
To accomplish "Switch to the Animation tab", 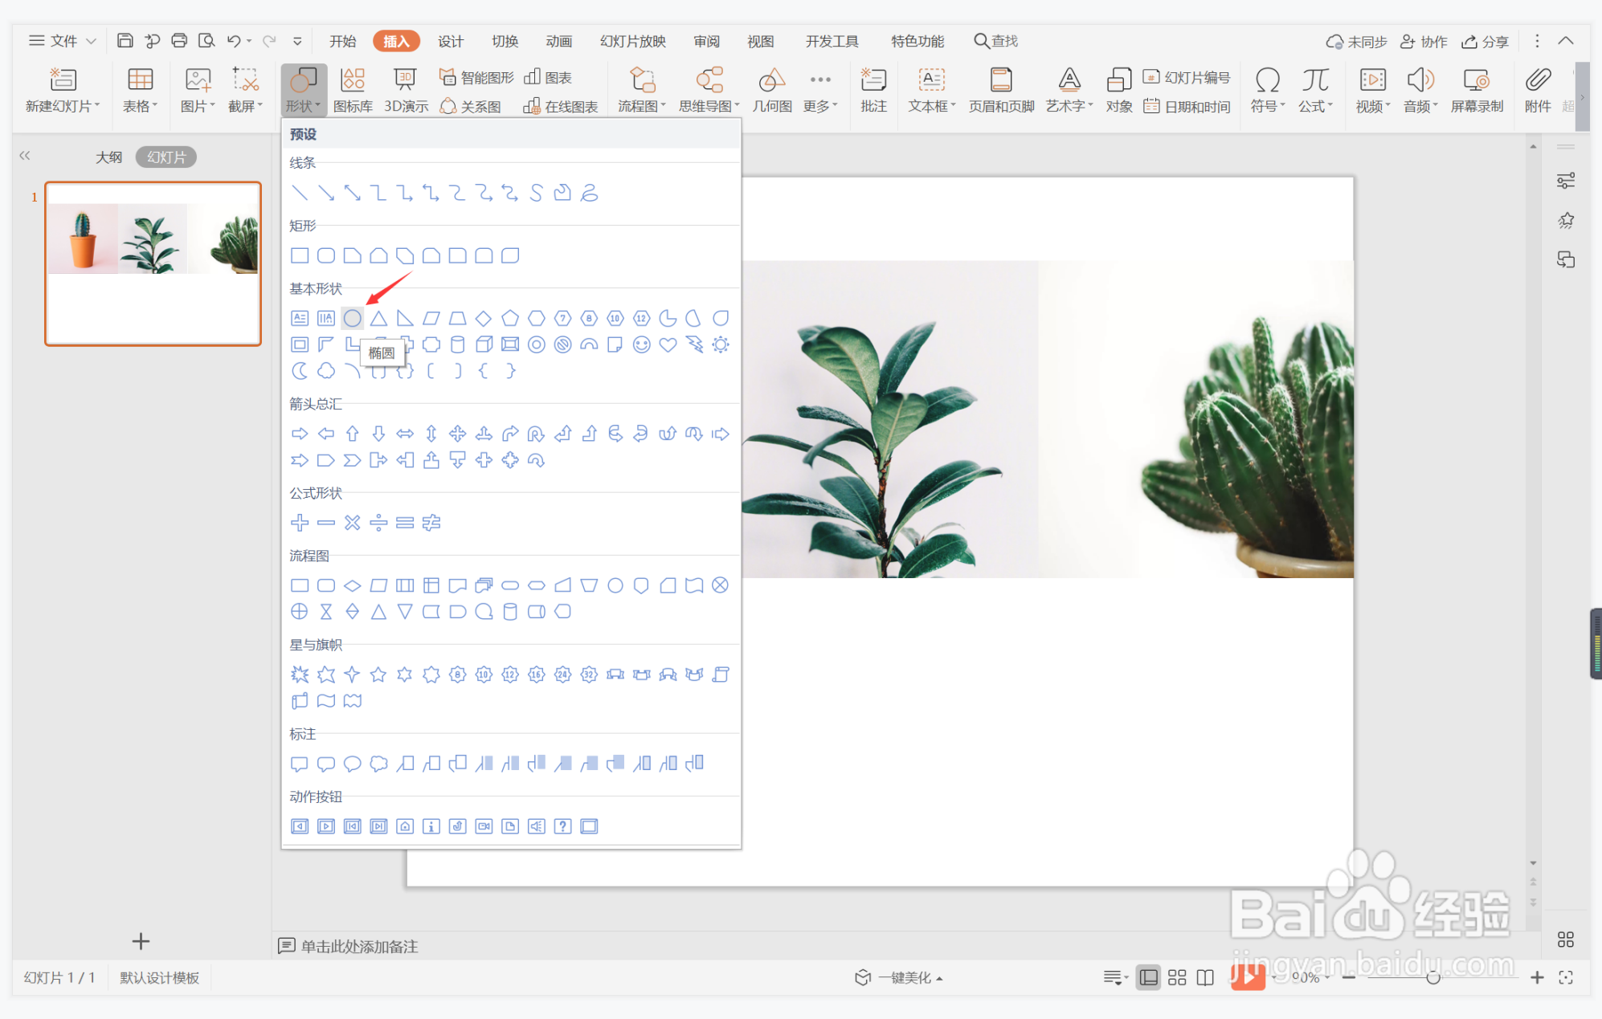I will (x=558, y=41).
